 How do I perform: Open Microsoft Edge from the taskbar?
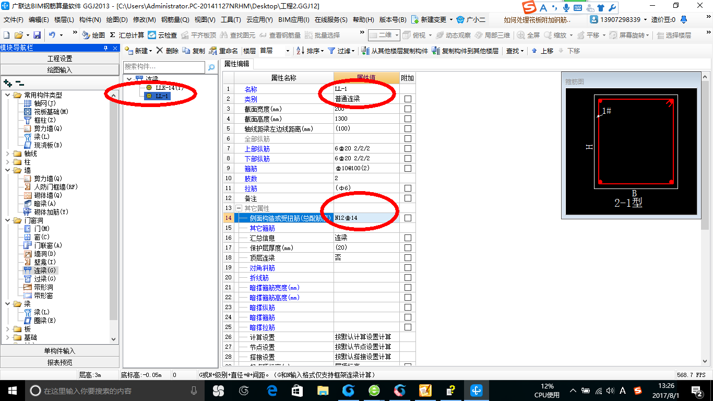(x=272, y=390)
